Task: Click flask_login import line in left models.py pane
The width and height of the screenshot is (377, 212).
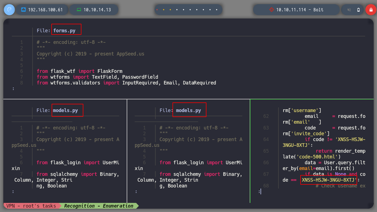Action: 78,163
